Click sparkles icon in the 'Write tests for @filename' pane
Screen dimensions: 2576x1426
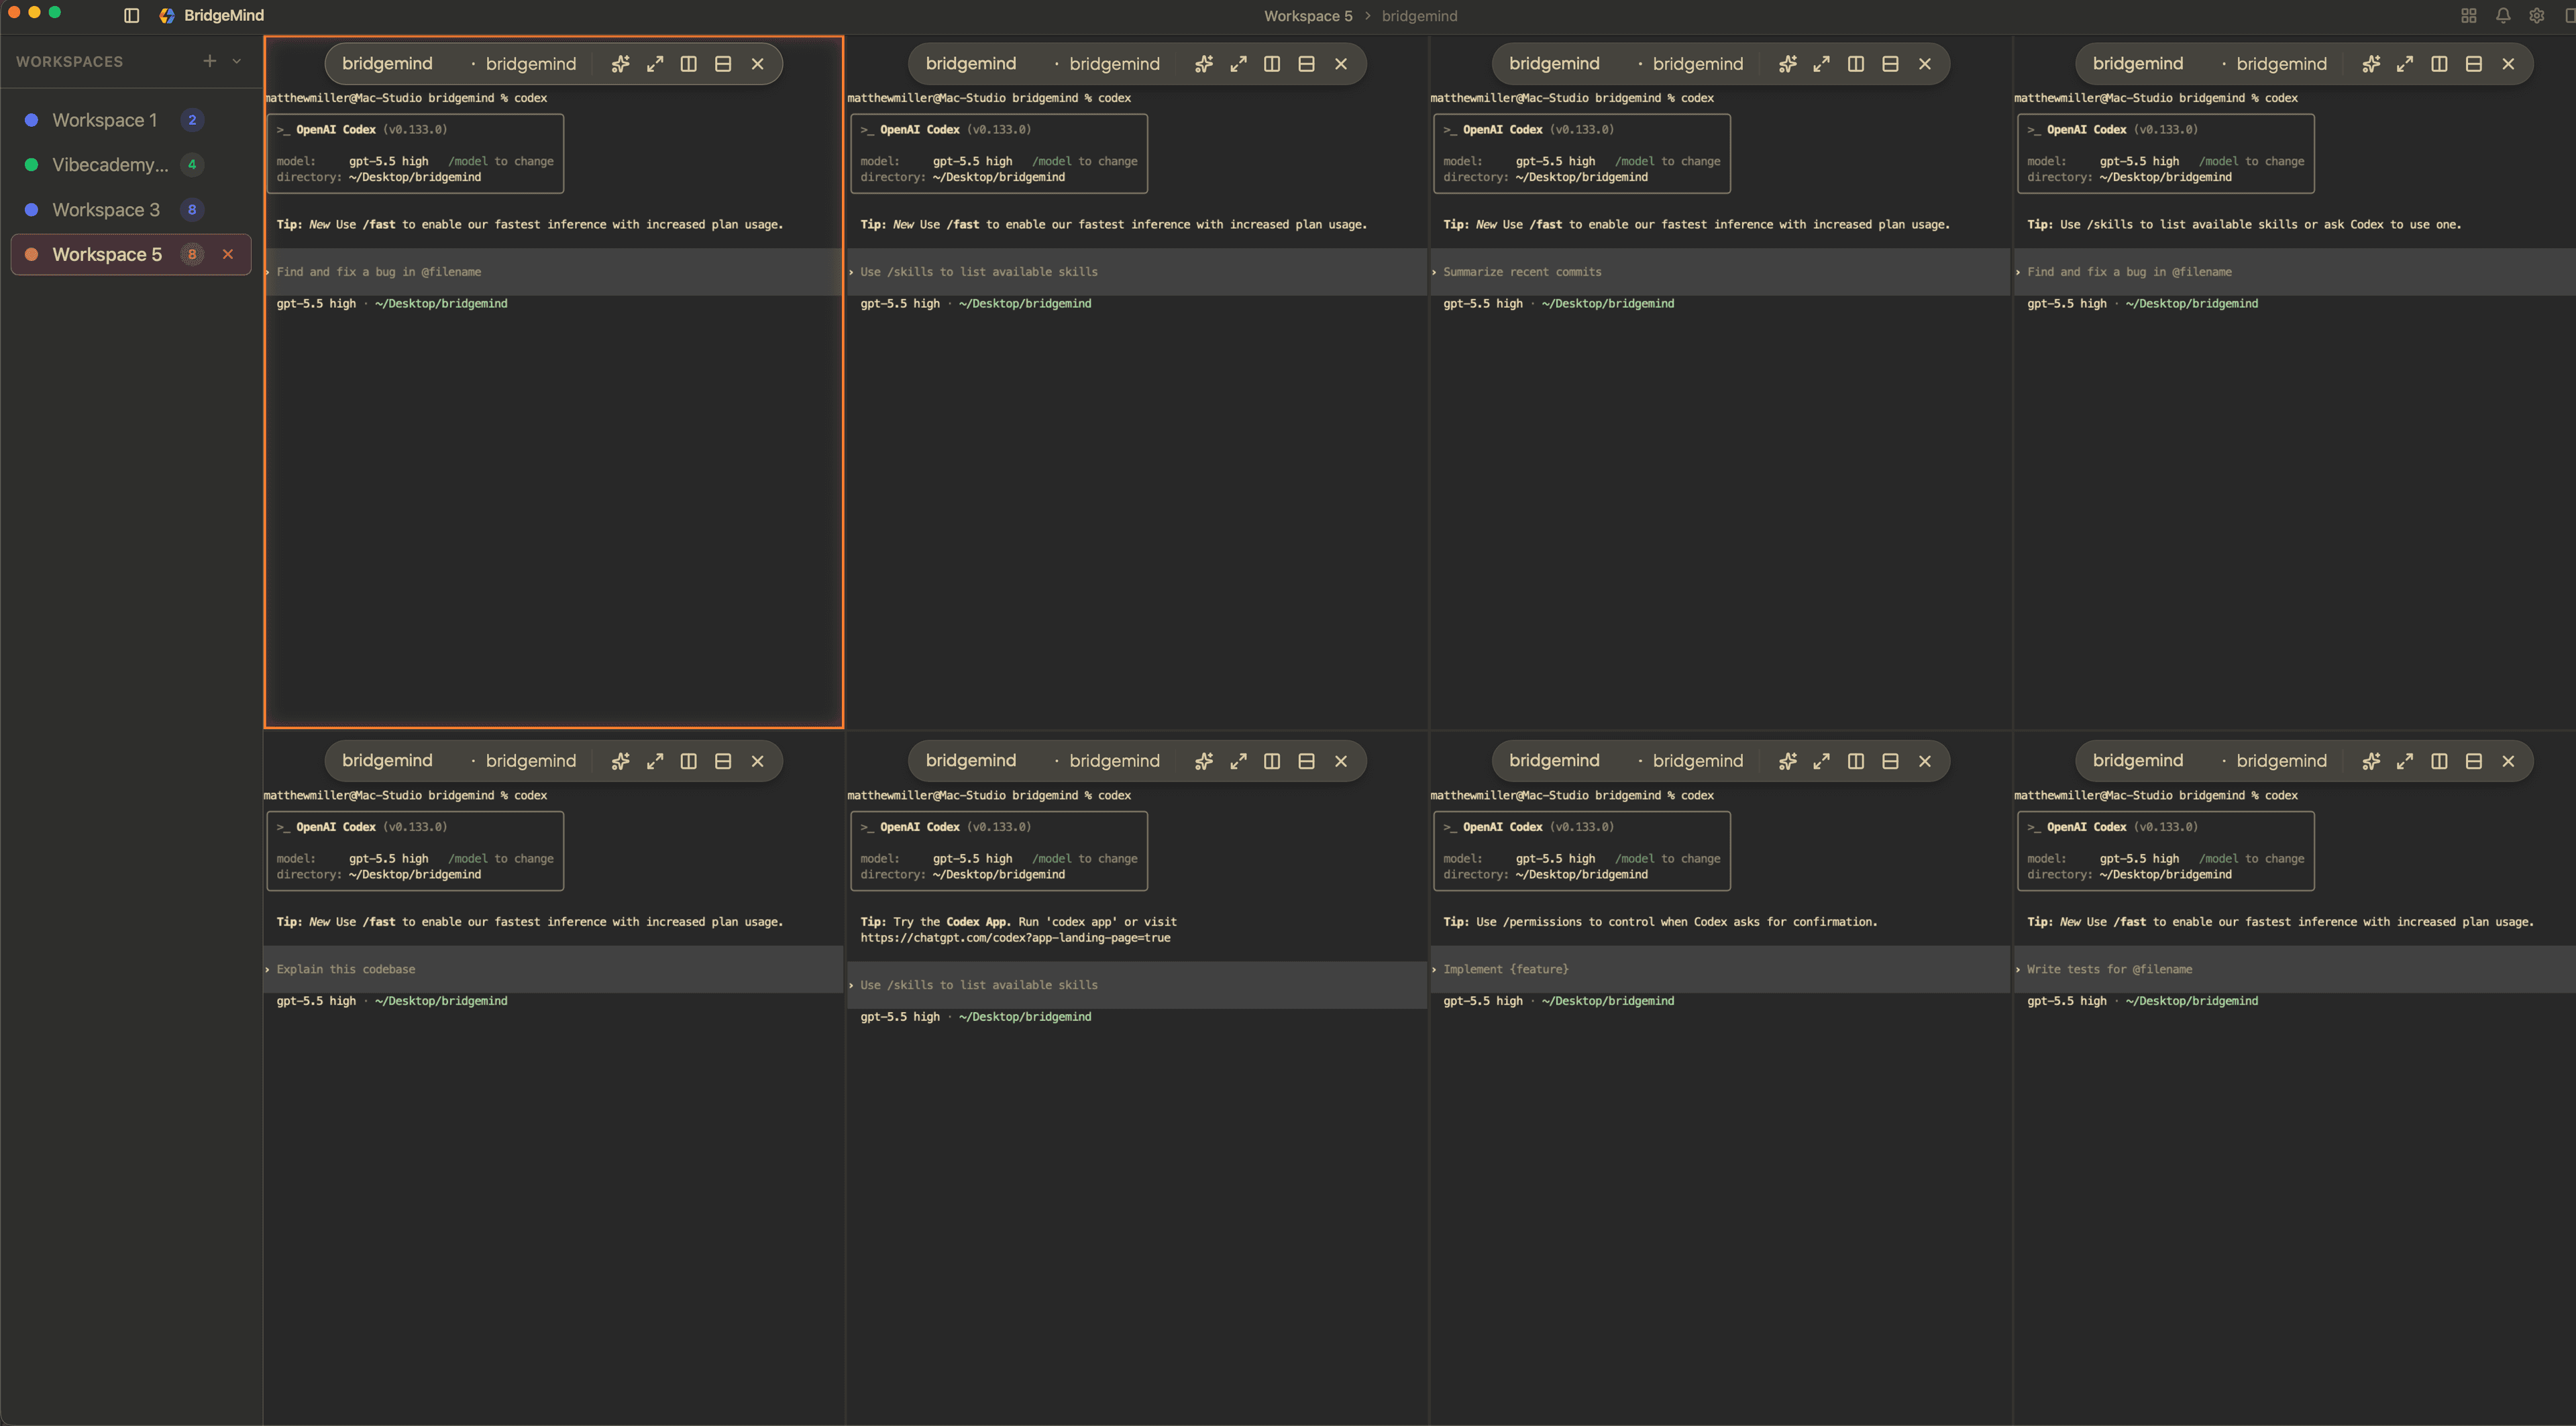pos(2371,761)
